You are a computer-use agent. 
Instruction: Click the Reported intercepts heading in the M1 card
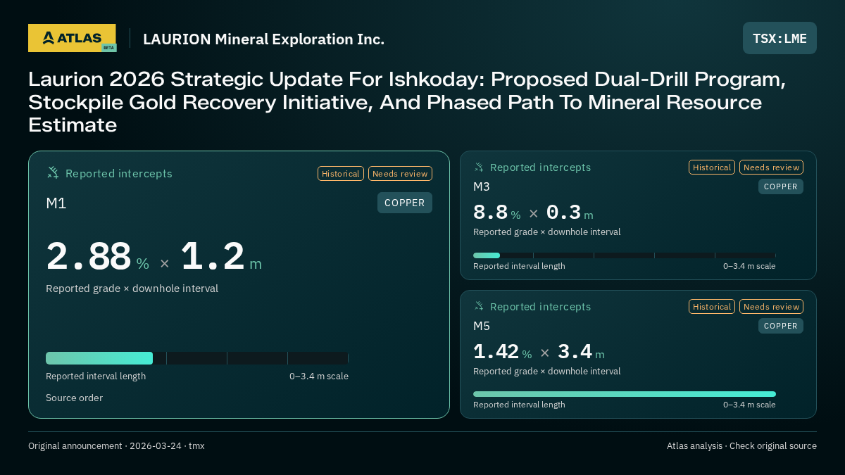coord(119,173)
